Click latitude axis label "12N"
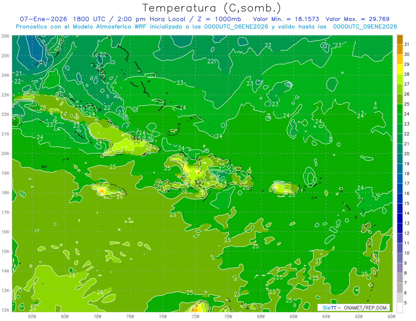The image size is (416, 321). [5, 310]
